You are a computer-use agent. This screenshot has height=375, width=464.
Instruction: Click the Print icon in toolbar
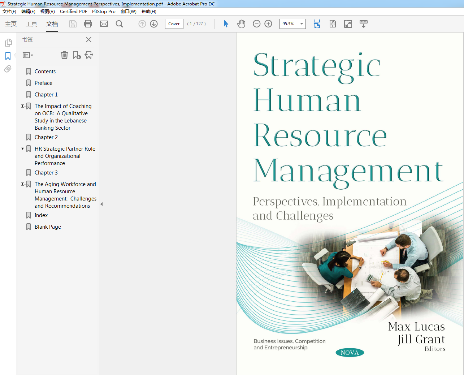[88, 24]
